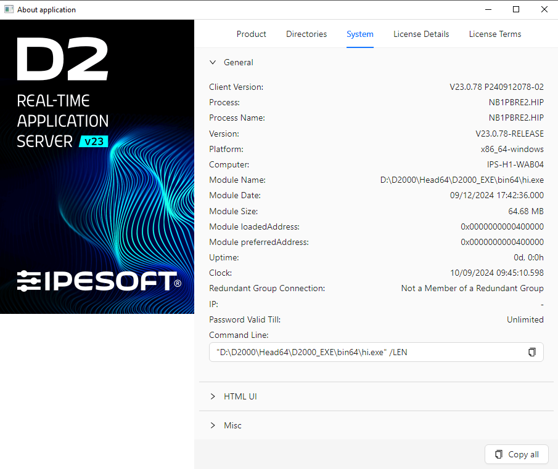Close the About application dialog
Screen dimensions: 558x469
pyautogui.click(x=544, y=10)
